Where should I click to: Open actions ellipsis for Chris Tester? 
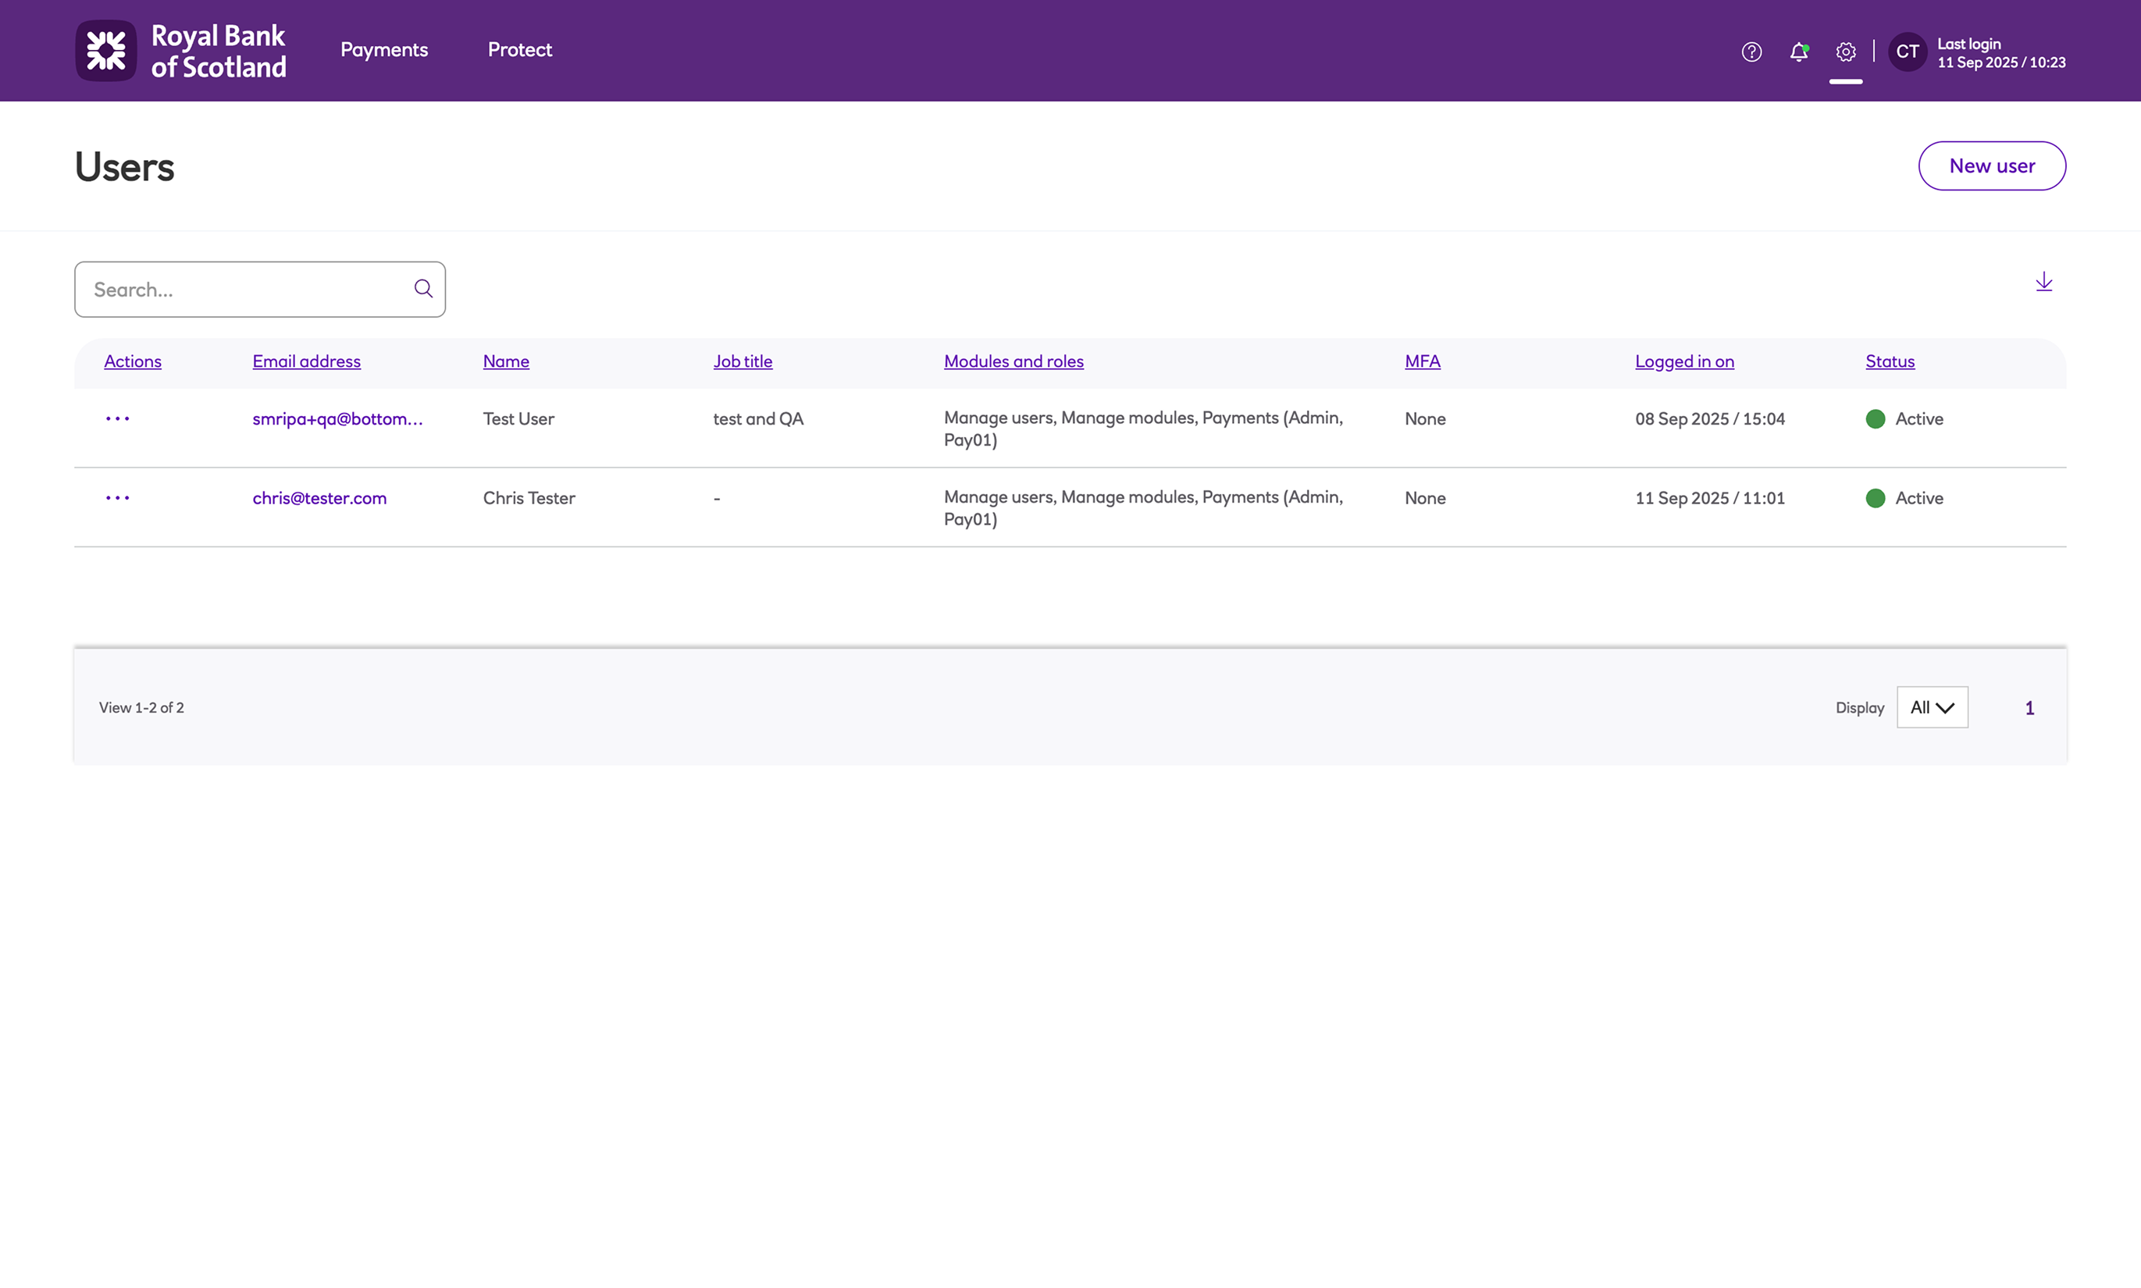pos(117,498)
